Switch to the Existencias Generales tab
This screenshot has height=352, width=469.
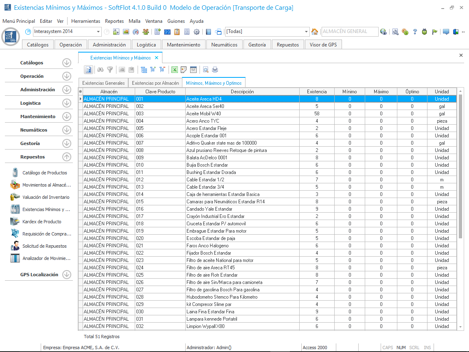[x=103, y=83]
